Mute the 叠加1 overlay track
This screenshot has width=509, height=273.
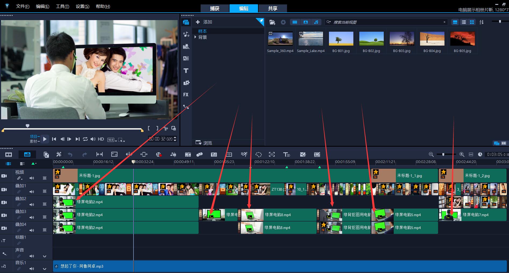click(32, 192)
